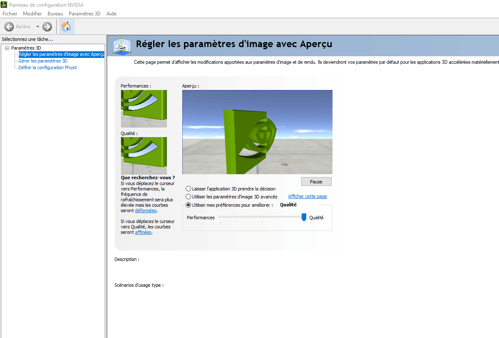The image size is (499, 338).
Task: Open the Aide menu
Action: [x=111, y=14]
